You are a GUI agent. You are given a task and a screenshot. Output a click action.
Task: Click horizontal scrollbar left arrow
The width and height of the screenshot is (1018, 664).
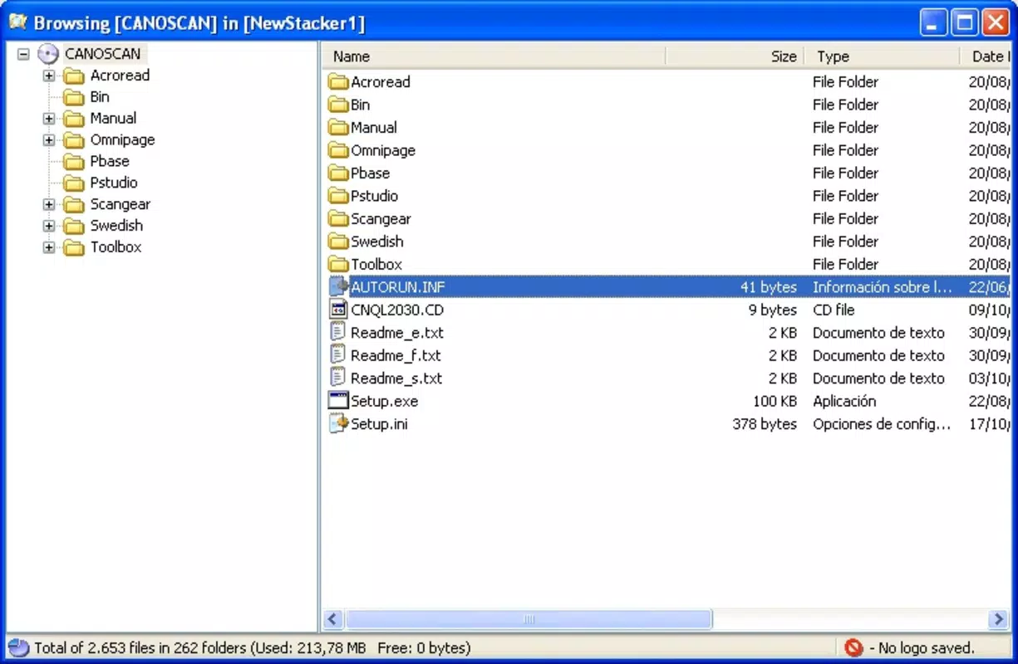[333, 619]
